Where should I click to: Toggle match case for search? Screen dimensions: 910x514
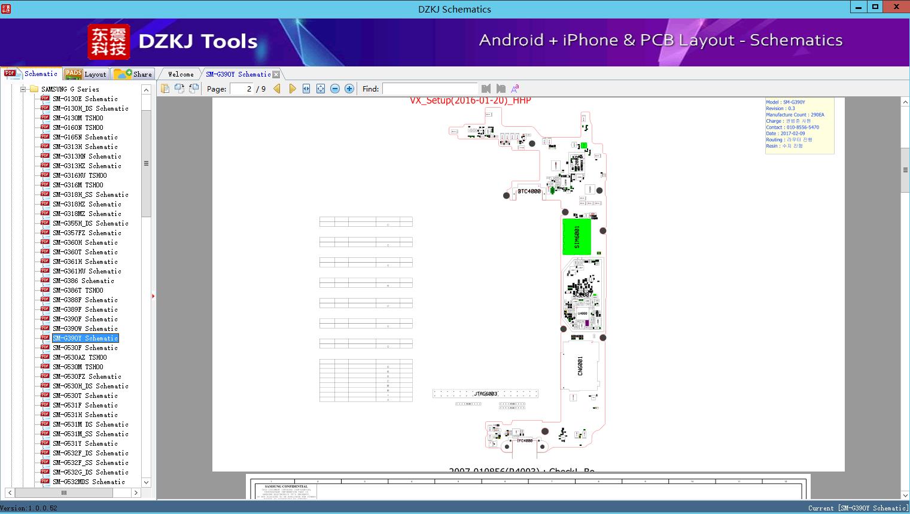click(x=515, y=89)
